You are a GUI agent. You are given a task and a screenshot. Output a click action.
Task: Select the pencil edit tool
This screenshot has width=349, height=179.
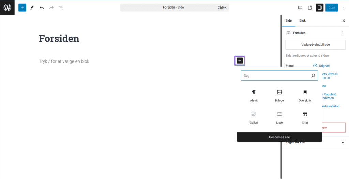click(32, 8)
